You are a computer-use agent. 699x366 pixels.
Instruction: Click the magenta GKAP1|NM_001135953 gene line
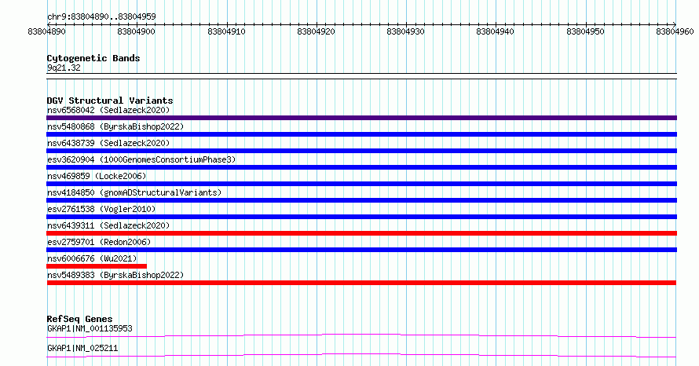[361, 335]
